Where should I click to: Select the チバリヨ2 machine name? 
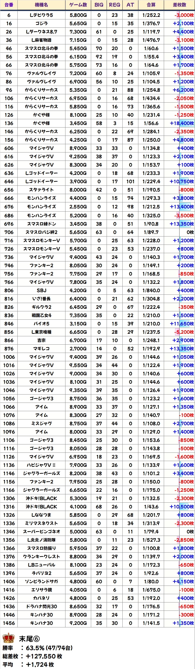41,573
